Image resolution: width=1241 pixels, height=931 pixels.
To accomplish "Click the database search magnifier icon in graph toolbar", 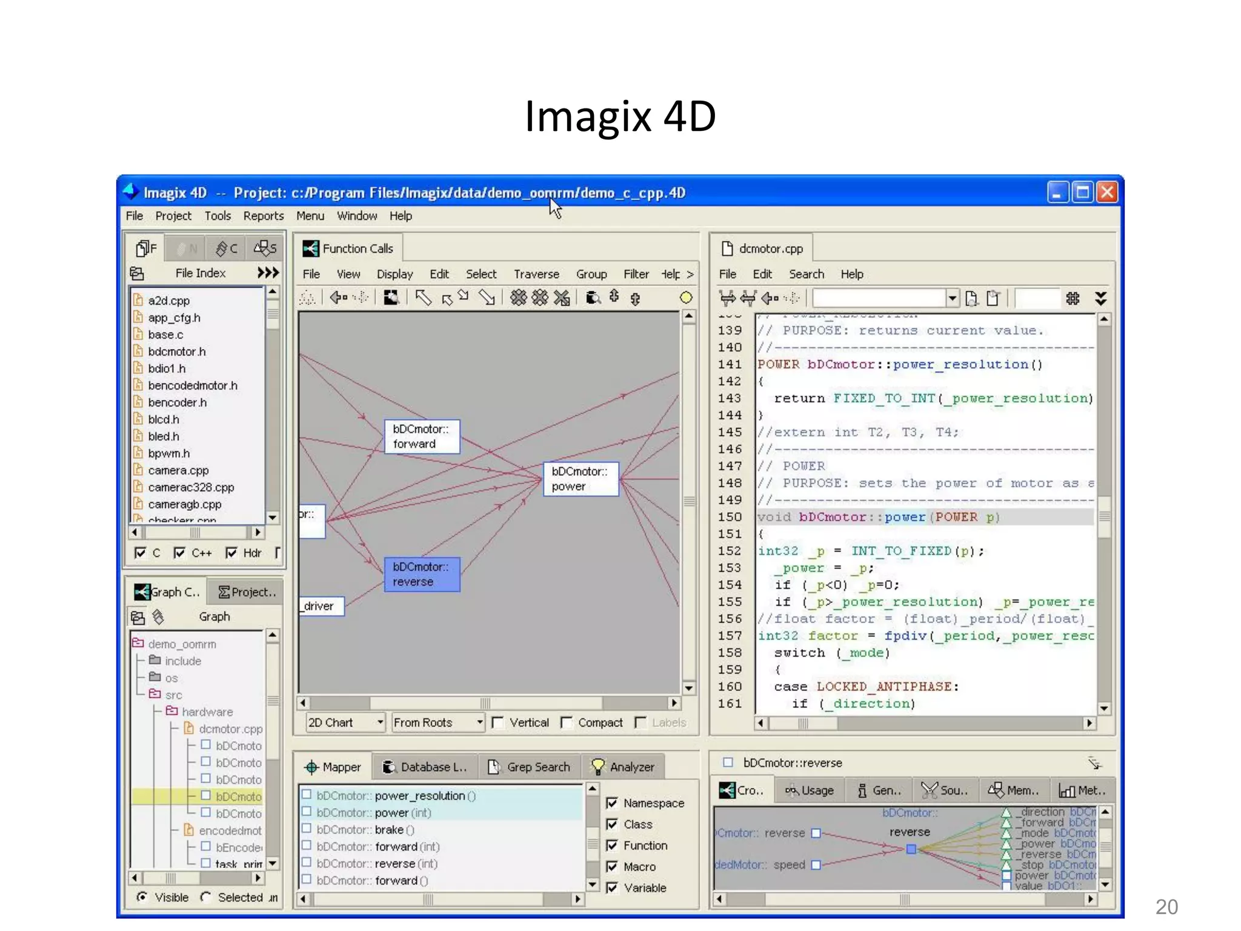I will click(x=593, y=298).
